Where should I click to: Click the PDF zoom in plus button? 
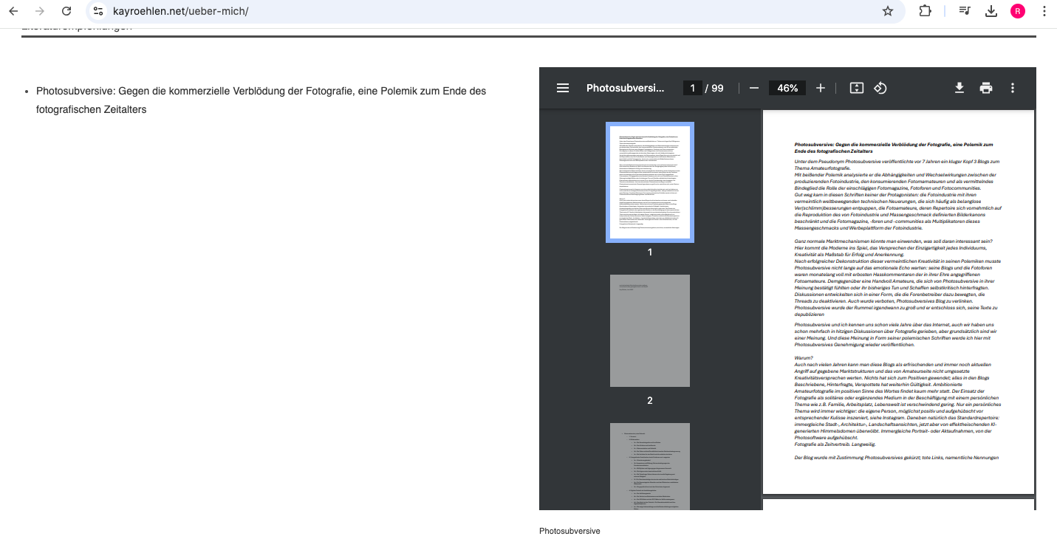tap(821, 88)
